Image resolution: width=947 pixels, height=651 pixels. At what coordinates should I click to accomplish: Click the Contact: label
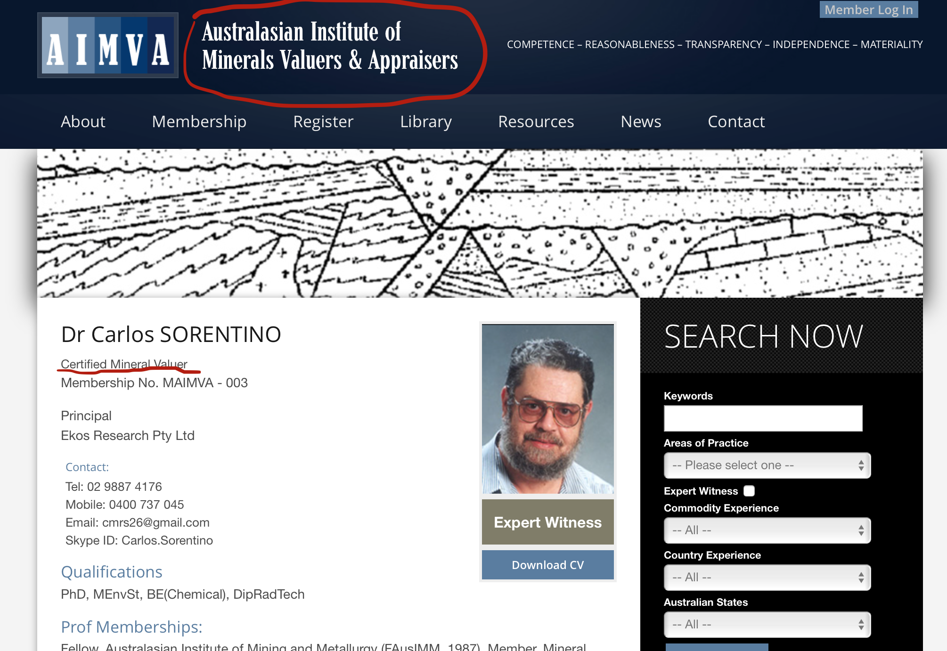point(87,467)
